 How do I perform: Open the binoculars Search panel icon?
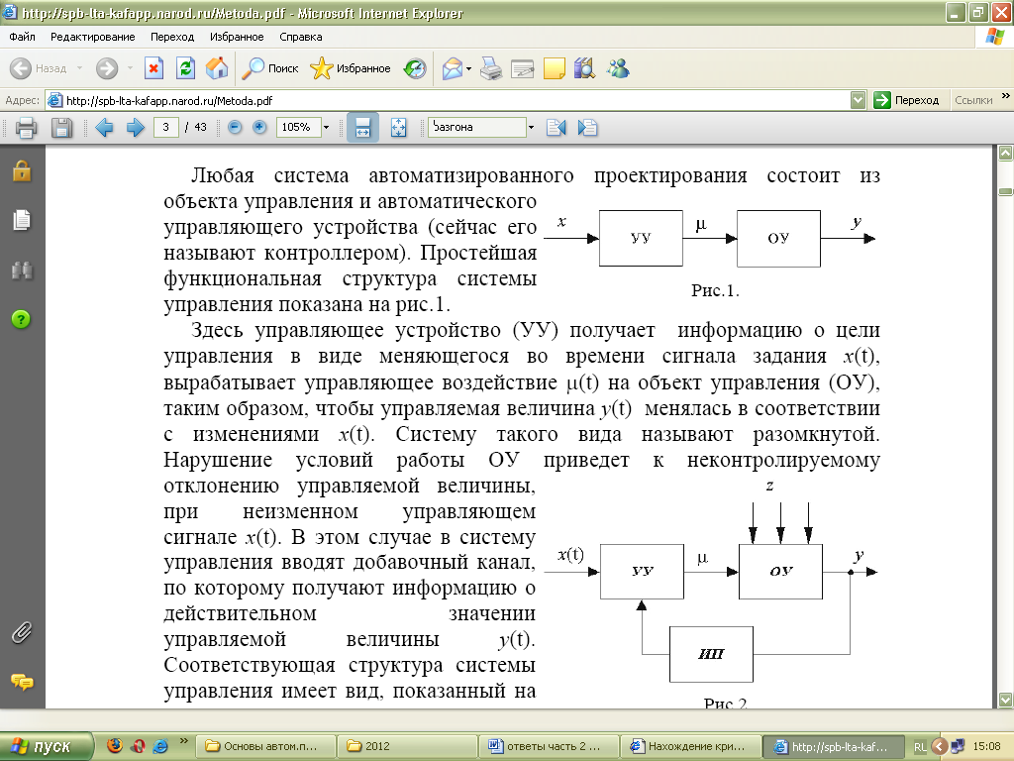click(22, 271)
